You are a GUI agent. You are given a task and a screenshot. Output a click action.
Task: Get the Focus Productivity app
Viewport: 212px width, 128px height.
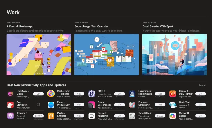(x=79, y=105)
